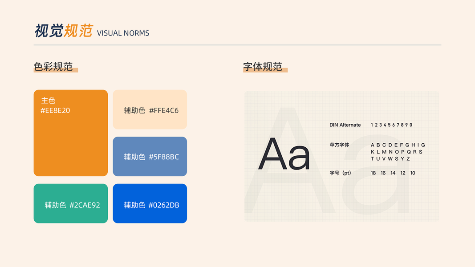Click the alphabet row starting T U V W
Viewport: 475px width, 267px height.
[390, 158]
